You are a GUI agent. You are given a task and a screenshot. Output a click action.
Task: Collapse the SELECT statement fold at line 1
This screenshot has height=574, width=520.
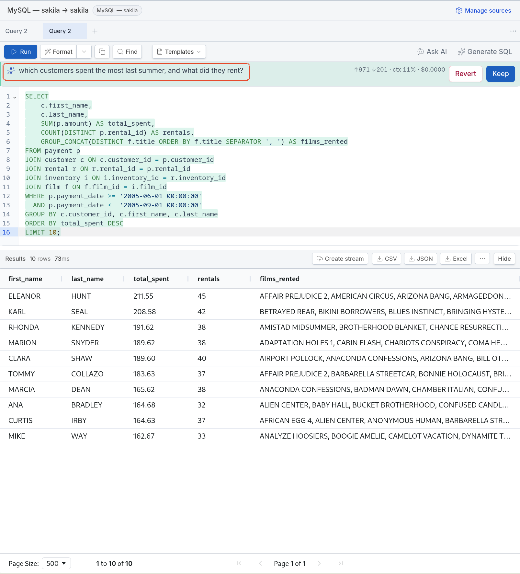click(15, 97)
